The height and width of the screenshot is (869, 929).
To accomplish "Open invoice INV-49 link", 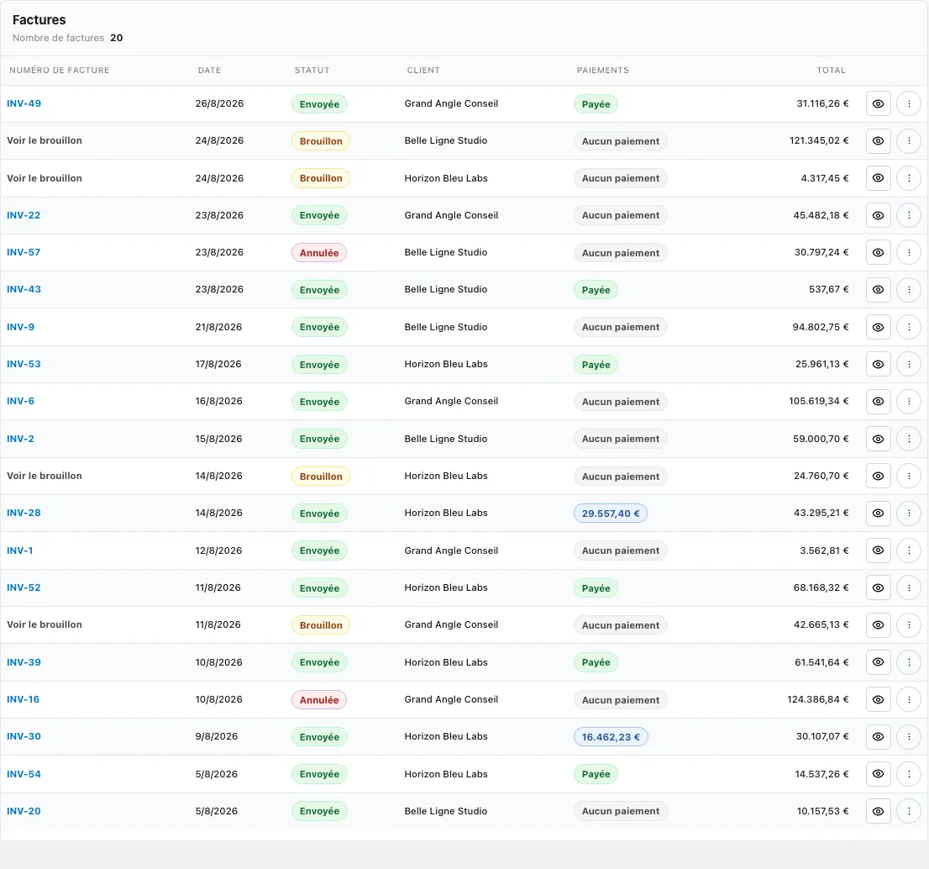I will 24,103.
